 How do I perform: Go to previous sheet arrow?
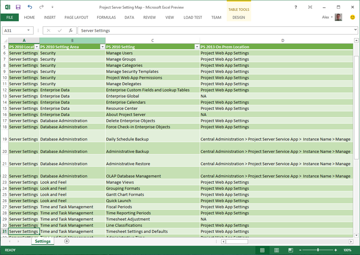tap(9, 241)
